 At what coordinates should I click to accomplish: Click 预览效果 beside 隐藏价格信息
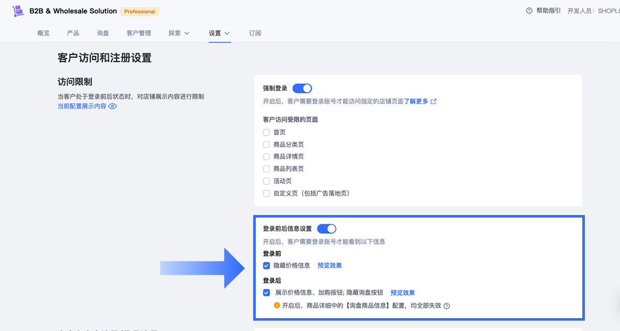tap(330, 266)
